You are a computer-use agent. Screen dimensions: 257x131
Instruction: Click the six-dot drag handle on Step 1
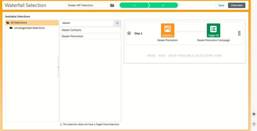pos(239,33)
